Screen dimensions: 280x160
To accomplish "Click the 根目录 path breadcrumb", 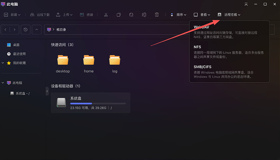I will click(x=61, y=30).
